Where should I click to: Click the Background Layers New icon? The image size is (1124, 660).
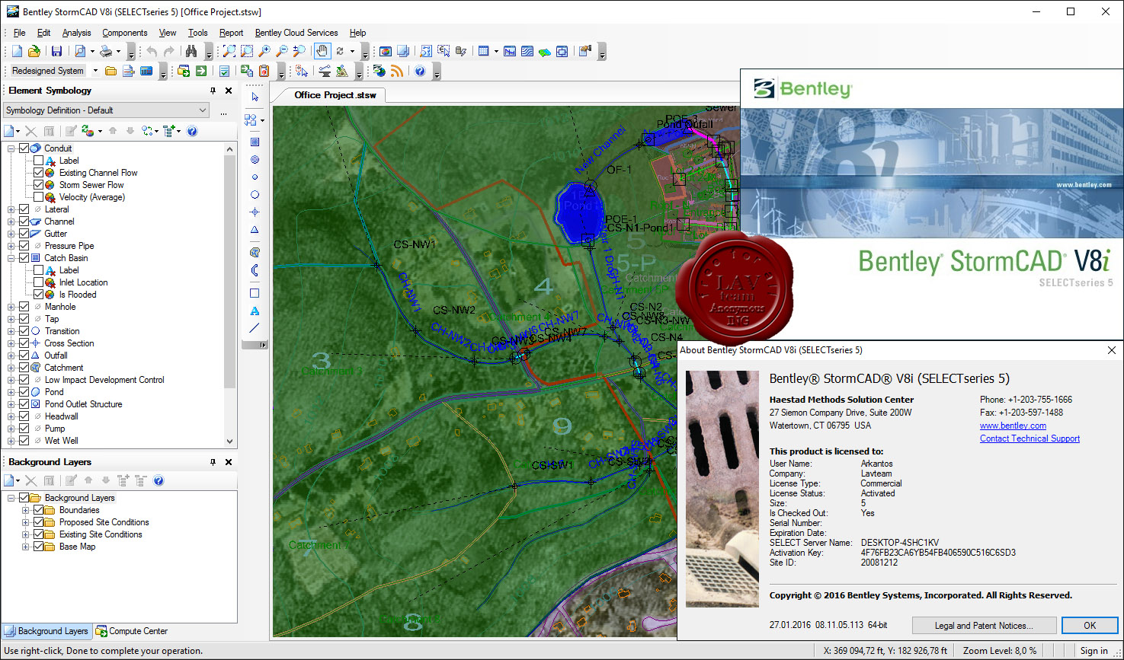pos(10,480)
